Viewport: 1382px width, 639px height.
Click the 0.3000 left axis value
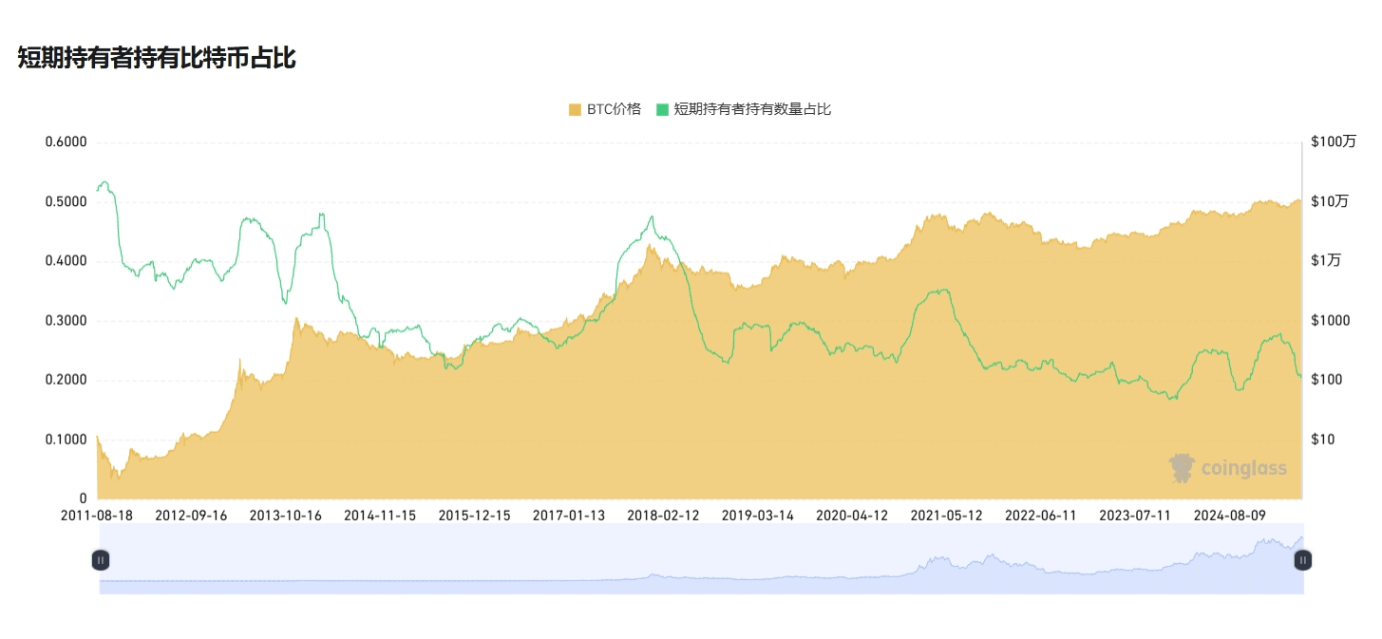coord(66,321)
